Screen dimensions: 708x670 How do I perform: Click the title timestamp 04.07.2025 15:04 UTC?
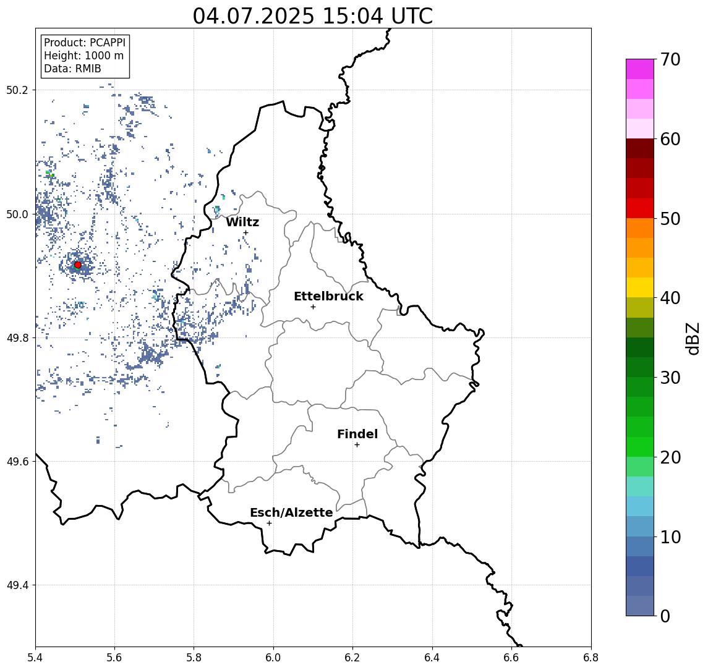[x=312, y=16]
